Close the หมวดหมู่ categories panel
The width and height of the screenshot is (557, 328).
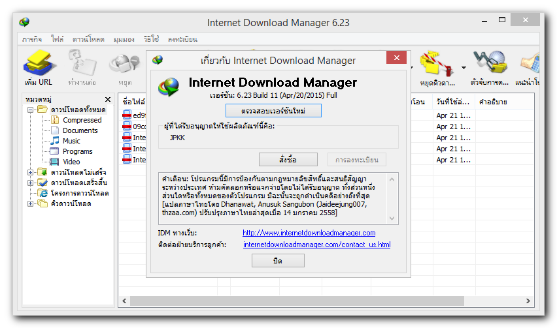[x=108, y=100]
